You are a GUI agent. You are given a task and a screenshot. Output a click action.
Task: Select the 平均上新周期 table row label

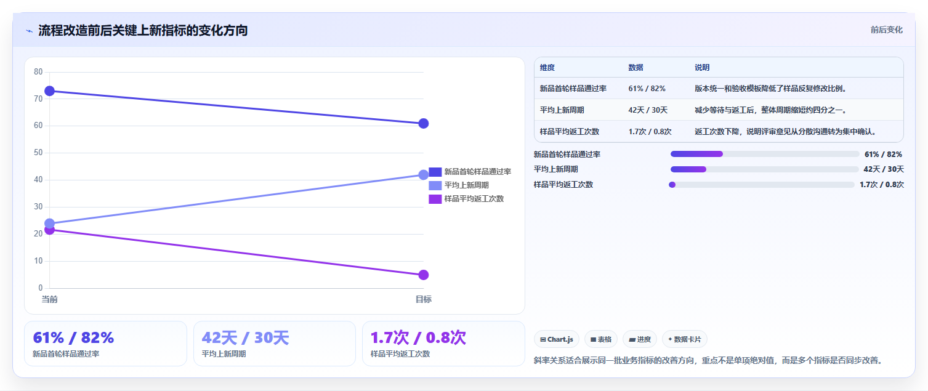coord(562,110)
